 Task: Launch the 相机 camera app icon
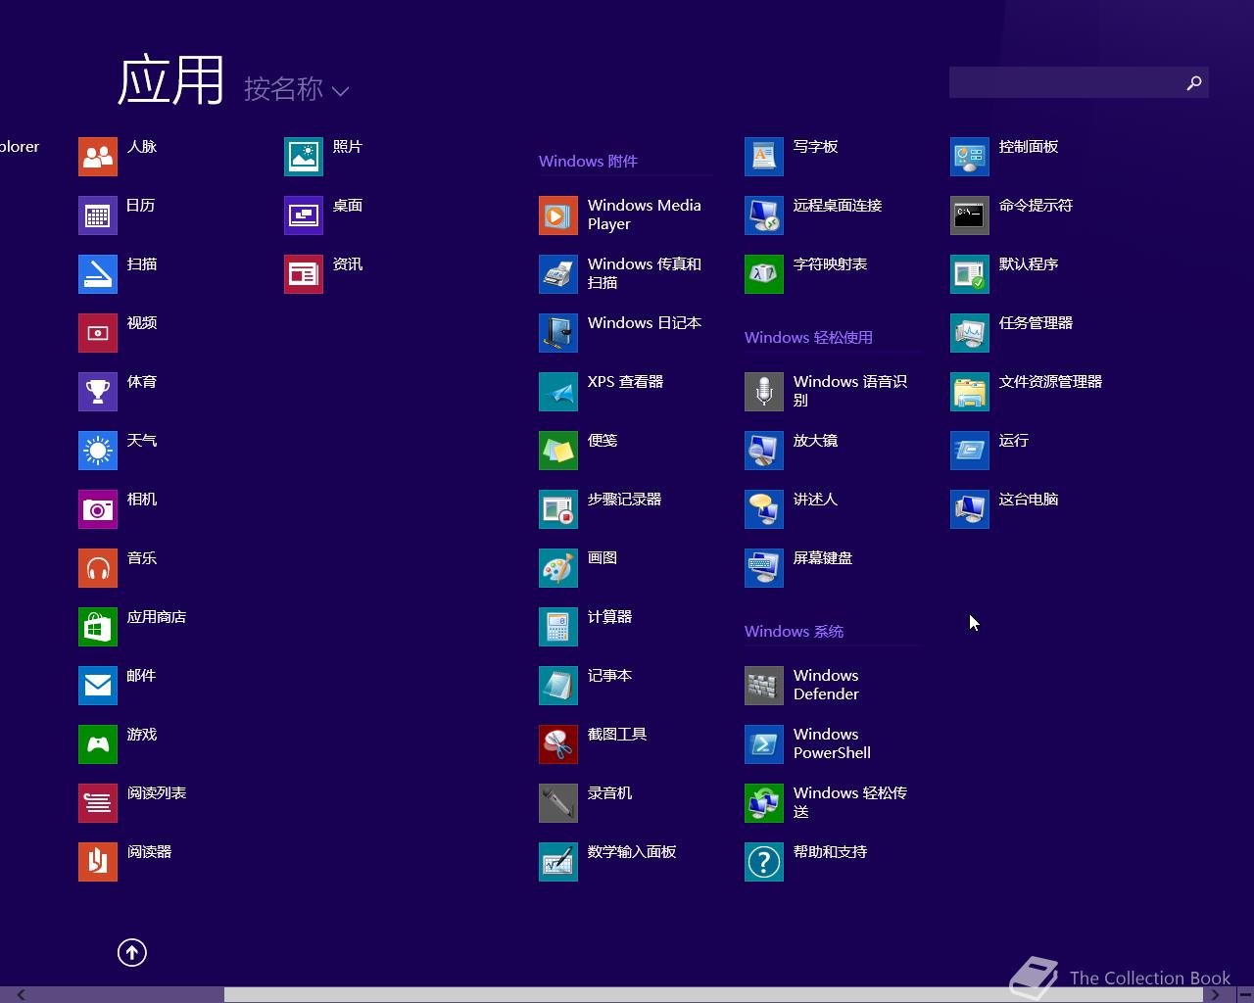coord(98,509)
